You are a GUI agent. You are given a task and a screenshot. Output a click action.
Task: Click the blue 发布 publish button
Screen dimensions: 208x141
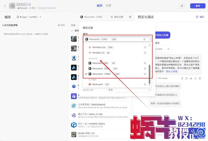coord(198,6)
